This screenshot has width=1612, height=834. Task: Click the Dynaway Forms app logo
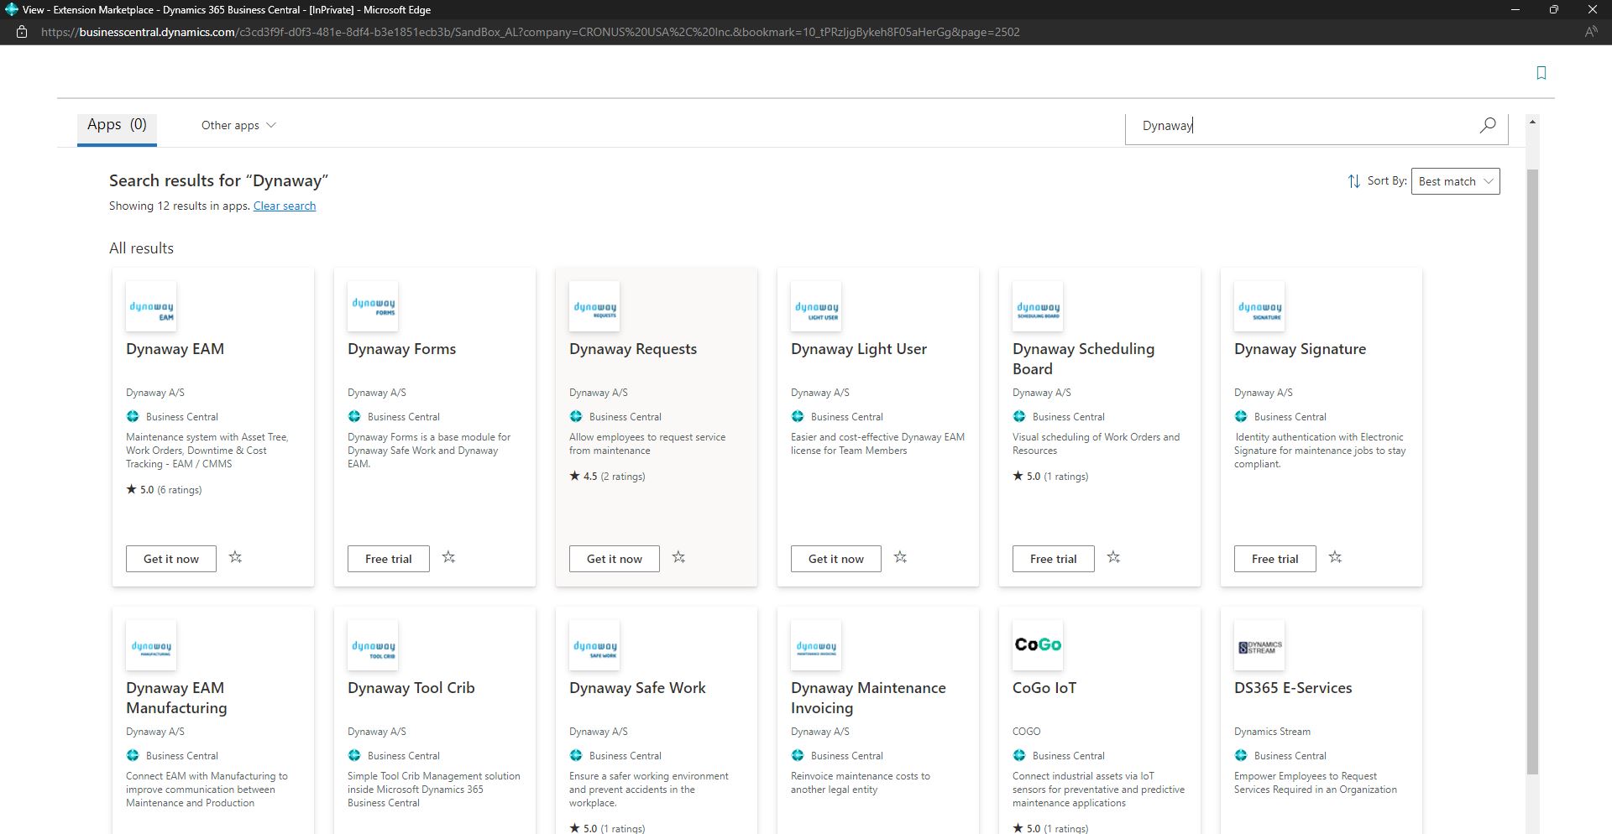pyautogui.click(x=372, y=305)
